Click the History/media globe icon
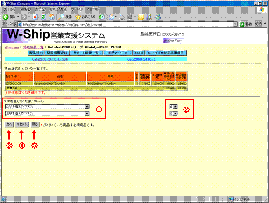Screen dimensions: 269x203 tap(102, 17)
